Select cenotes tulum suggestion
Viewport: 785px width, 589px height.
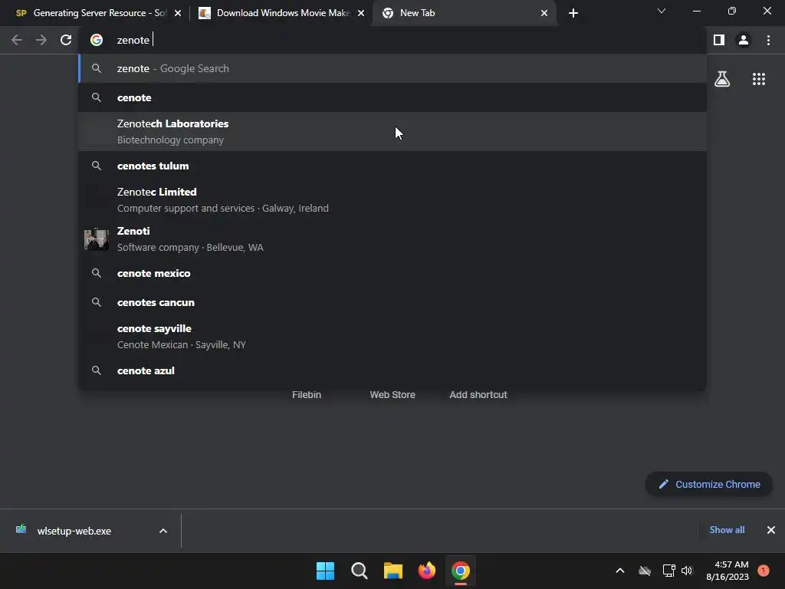click(392, 166)
